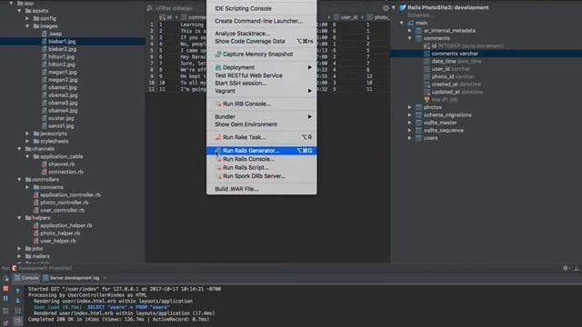
Task: Collapse the comments table node
Action: pyautogui.click(x=410, y=38)
